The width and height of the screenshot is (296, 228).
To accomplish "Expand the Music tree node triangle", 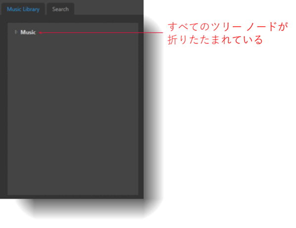I will [16, 32].
